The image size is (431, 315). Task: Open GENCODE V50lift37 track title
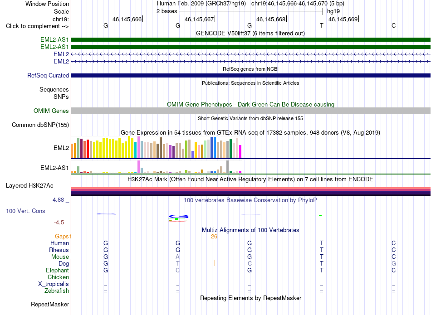[x=250, y=34]
